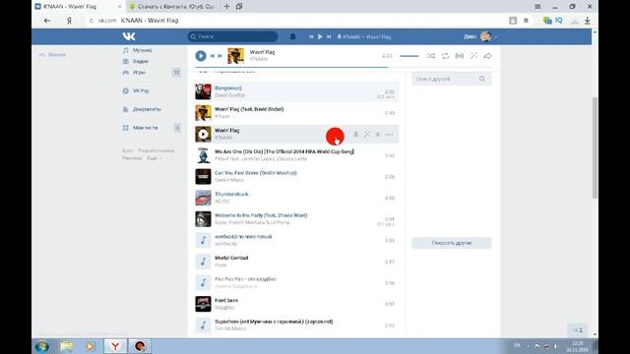Go to previous track in the audio player
The width and height of the screenshot is (630, 354).
point(213,56)
